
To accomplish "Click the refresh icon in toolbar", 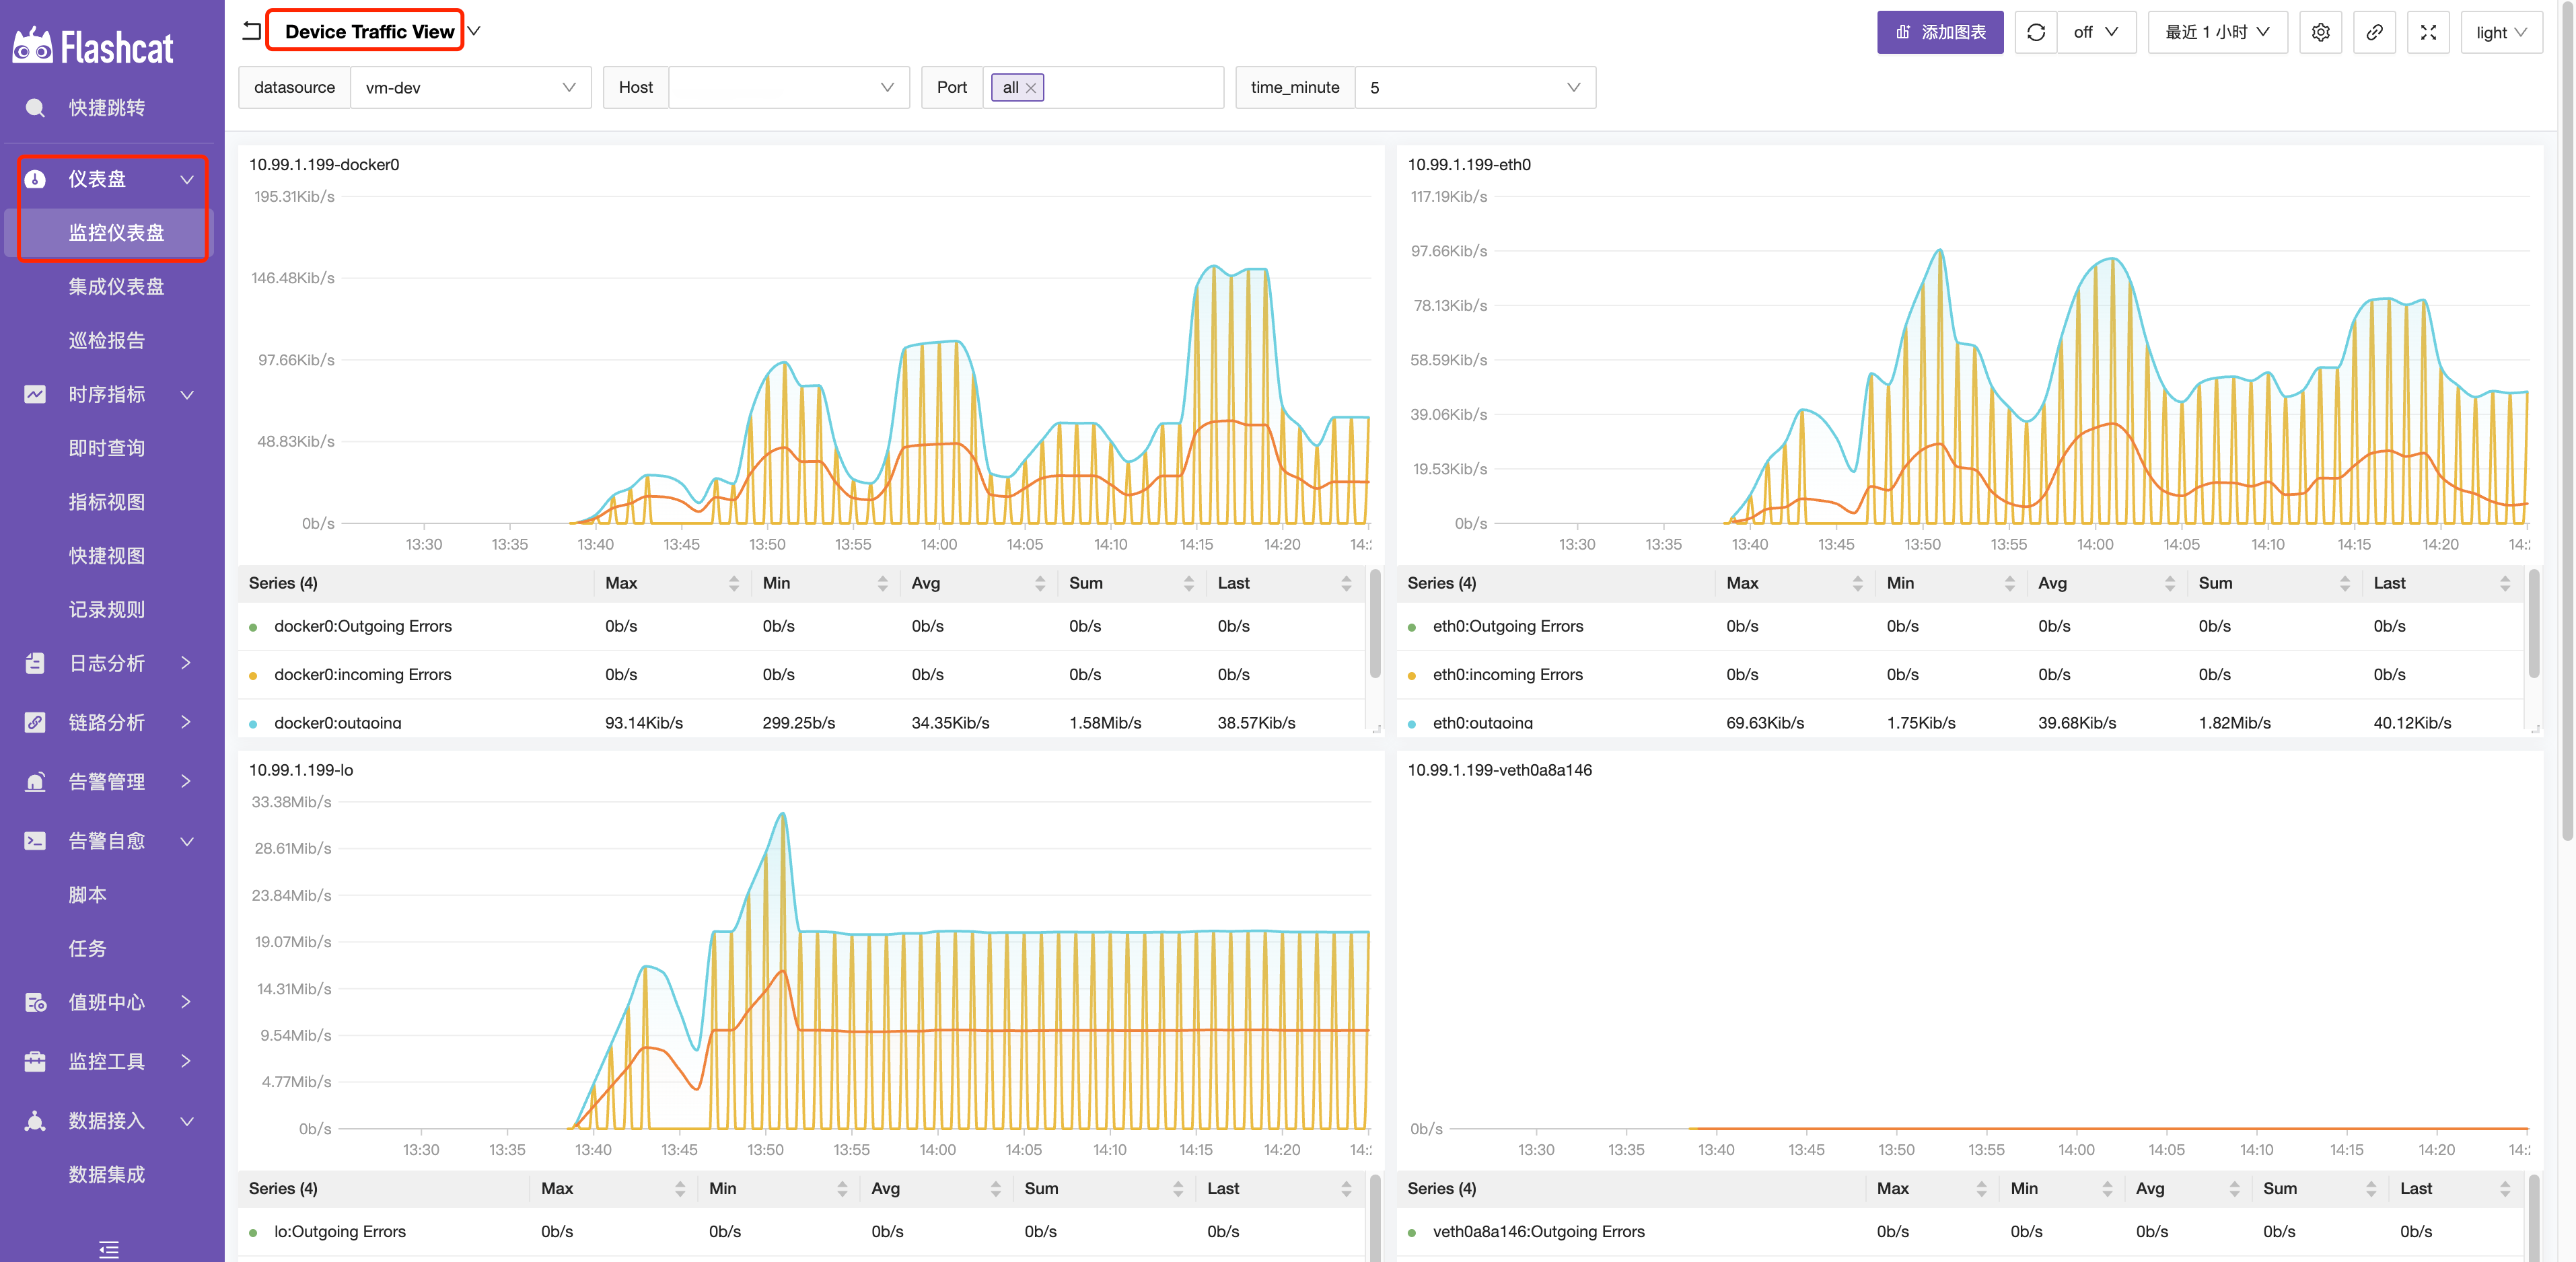I will [2036, 32].
